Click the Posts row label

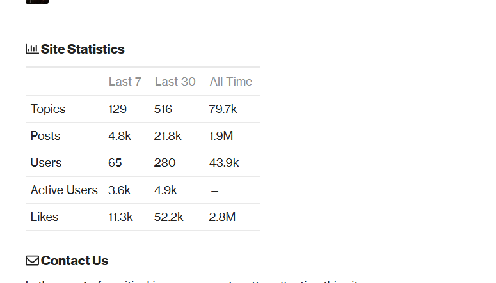45,136
